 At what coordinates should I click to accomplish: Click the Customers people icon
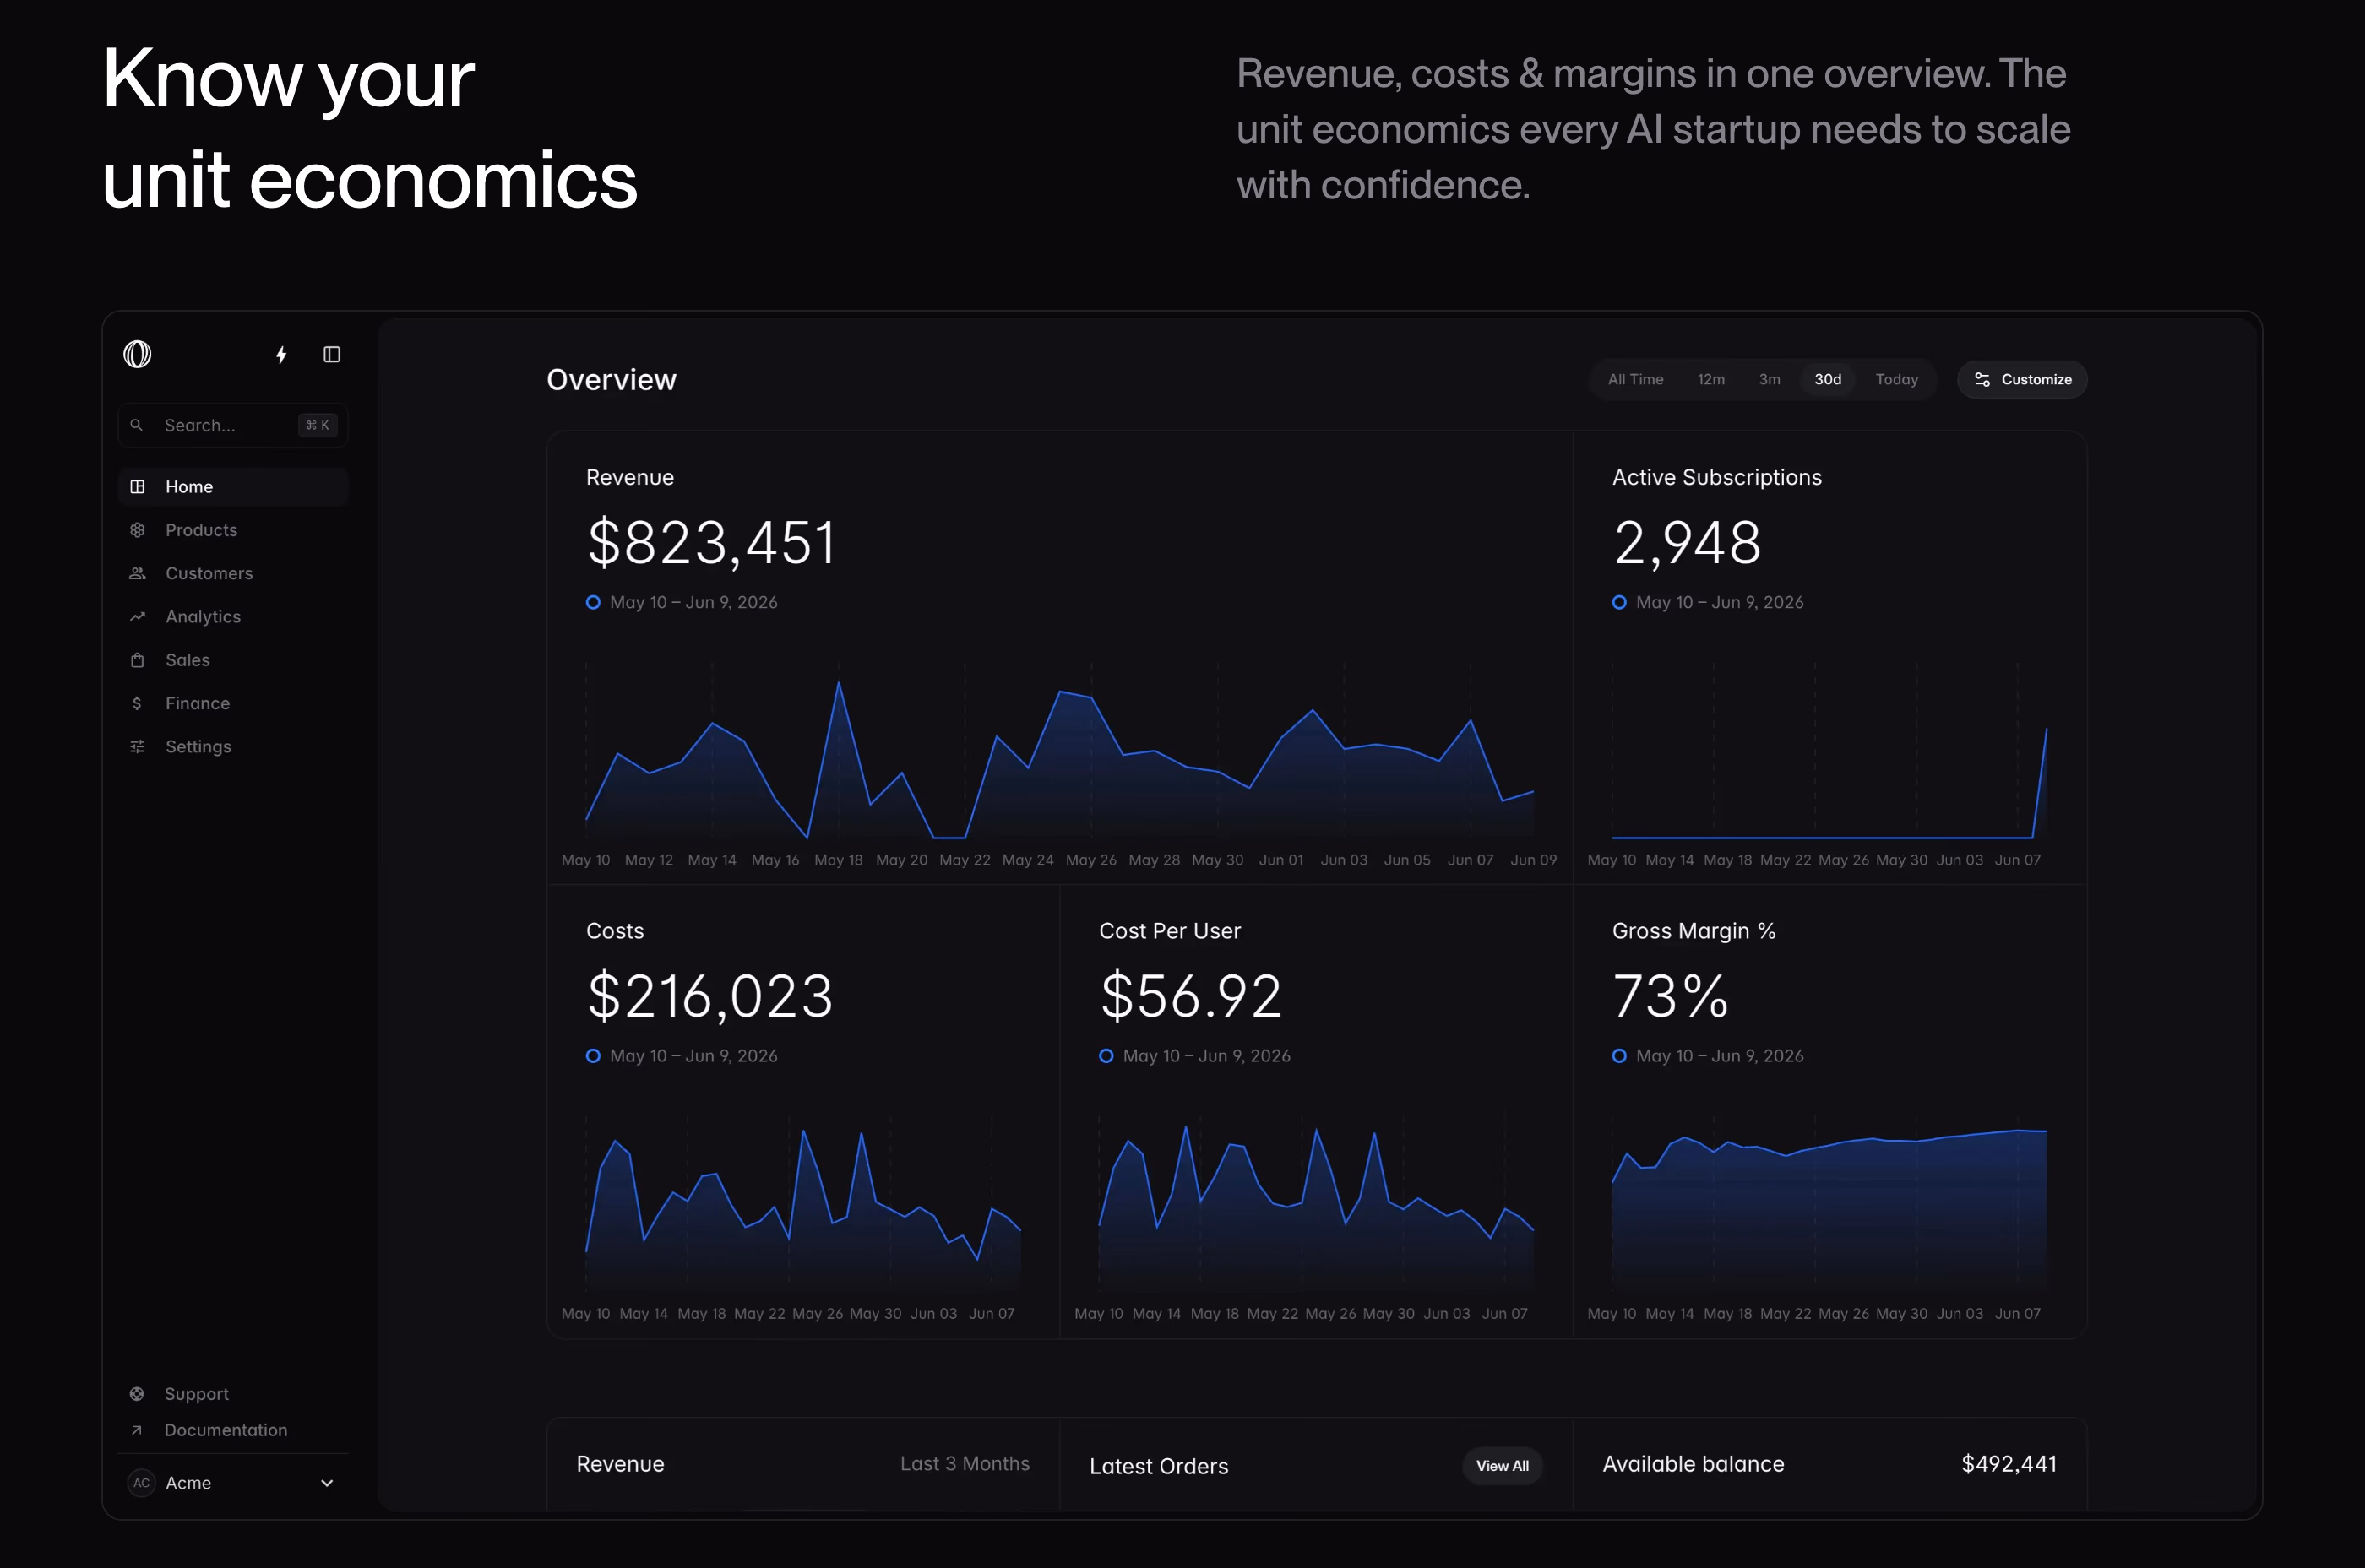pyautogui.click(x=137, y=573)
